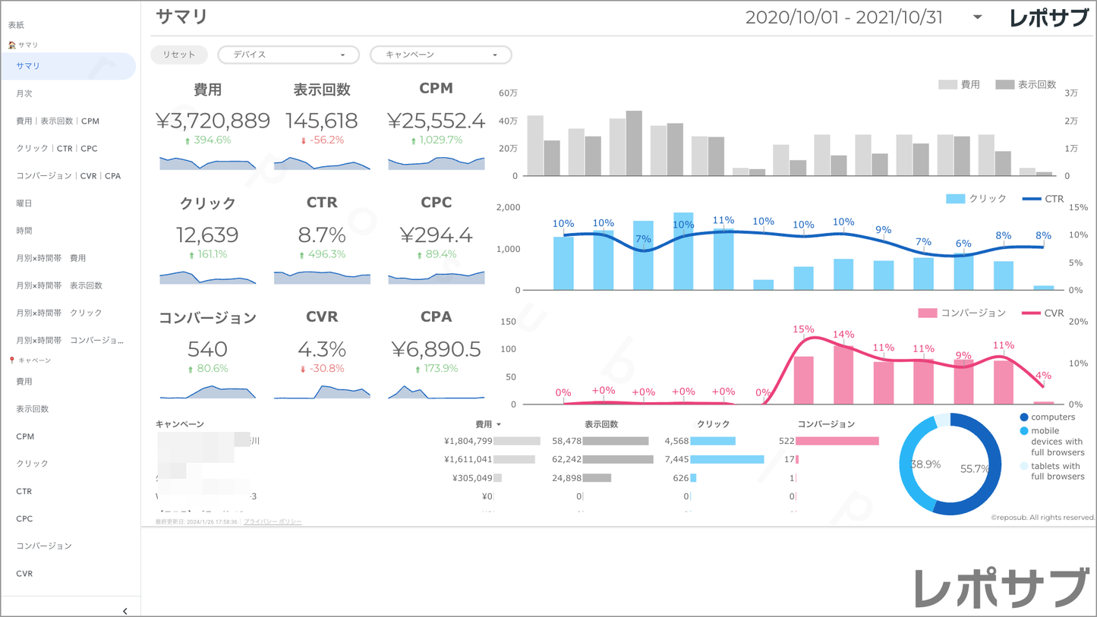Click the blue computers legend dot
This screenshot has height=617, width=1097.
tap(1024, 417)
